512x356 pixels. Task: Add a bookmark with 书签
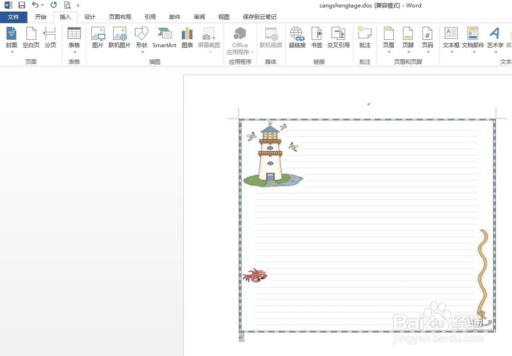pos(317,37)
